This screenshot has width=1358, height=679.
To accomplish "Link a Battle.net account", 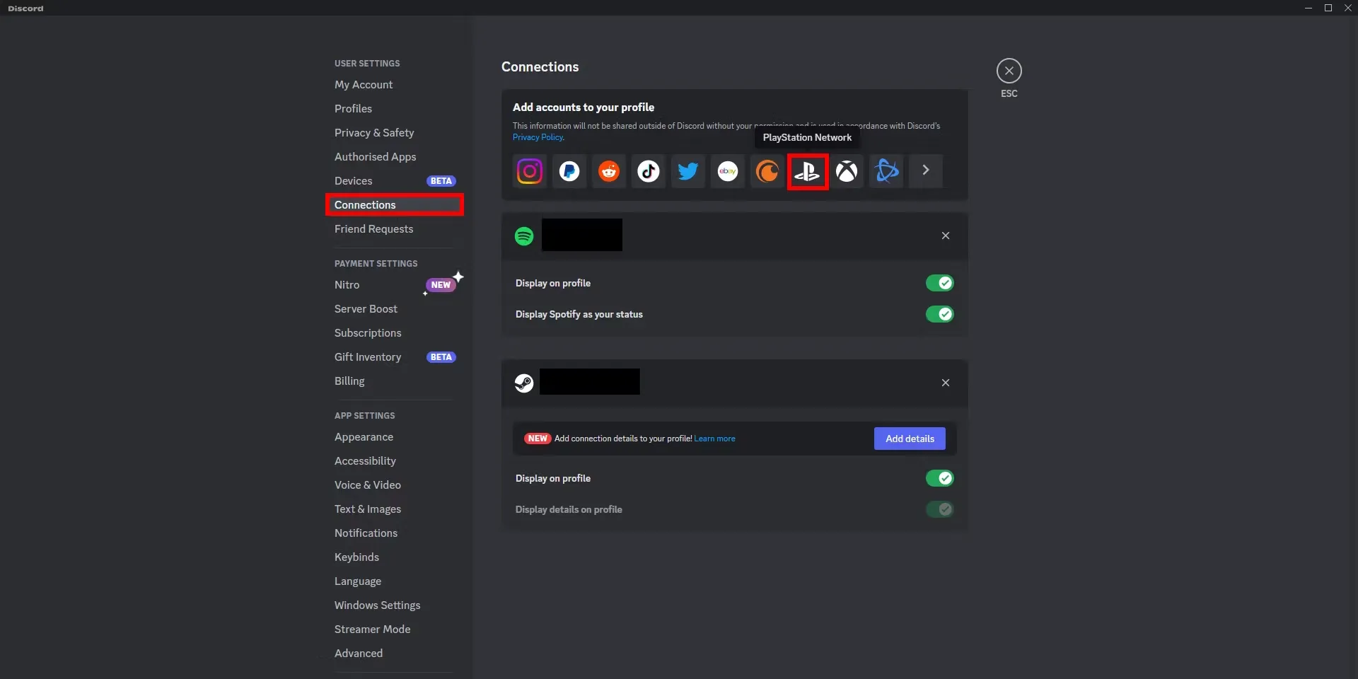I will [x=886, y=171].
